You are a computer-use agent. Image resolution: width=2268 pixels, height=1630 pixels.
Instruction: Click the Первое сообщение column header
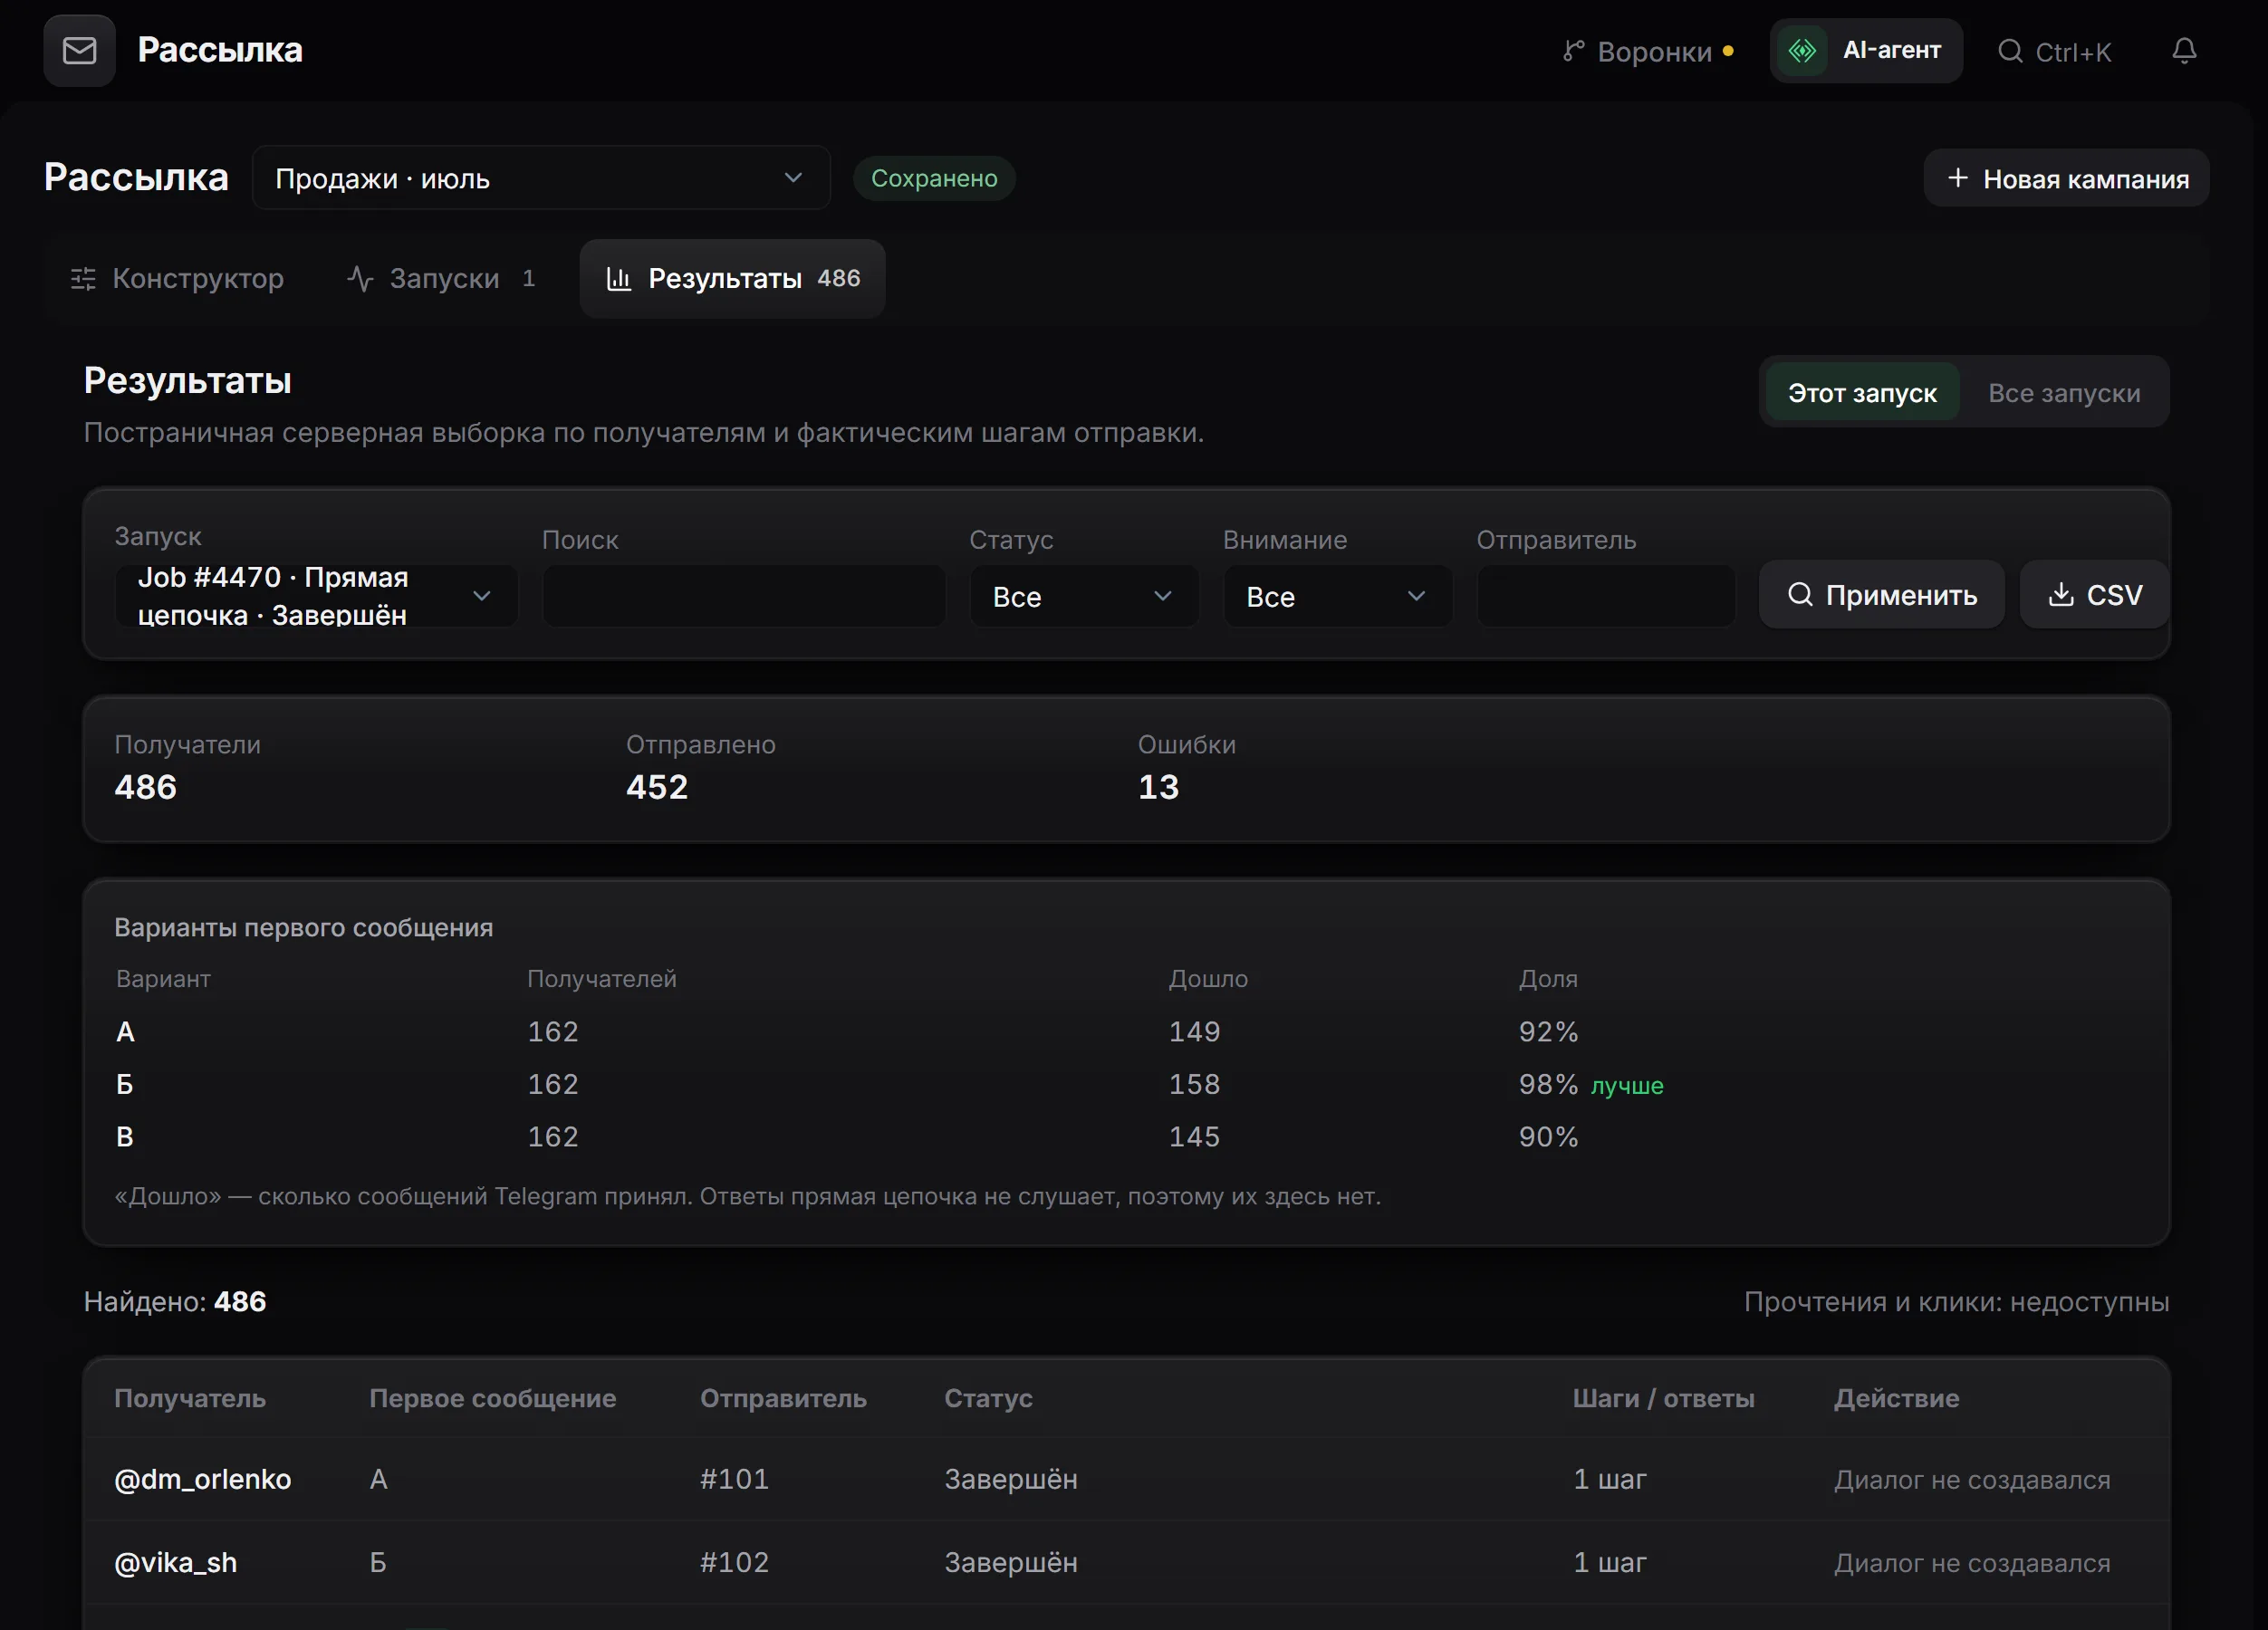coord(492,1398)
